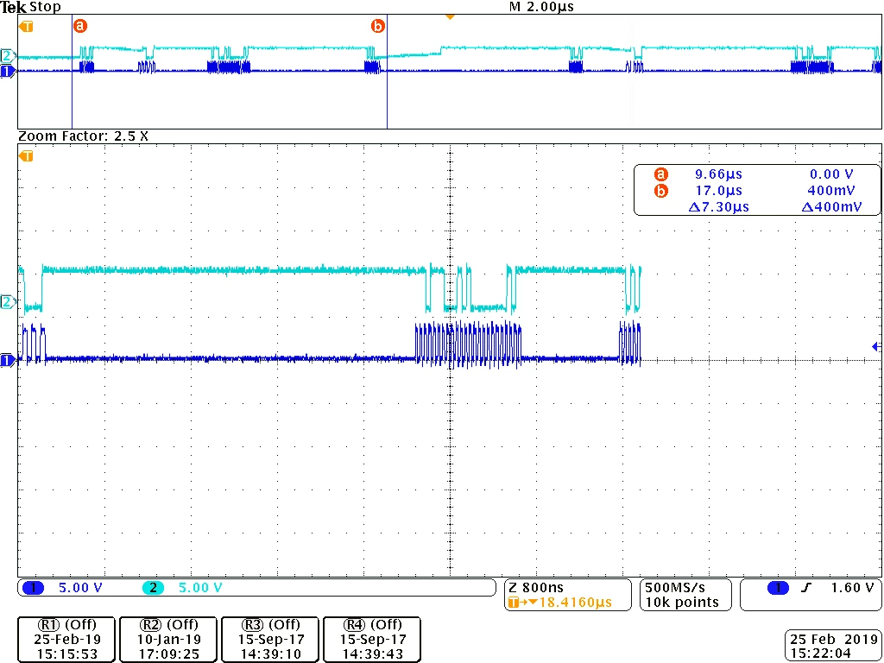
Task: Select channel 1 ground marker in the zoomed graticule
Action: [8, 360]
